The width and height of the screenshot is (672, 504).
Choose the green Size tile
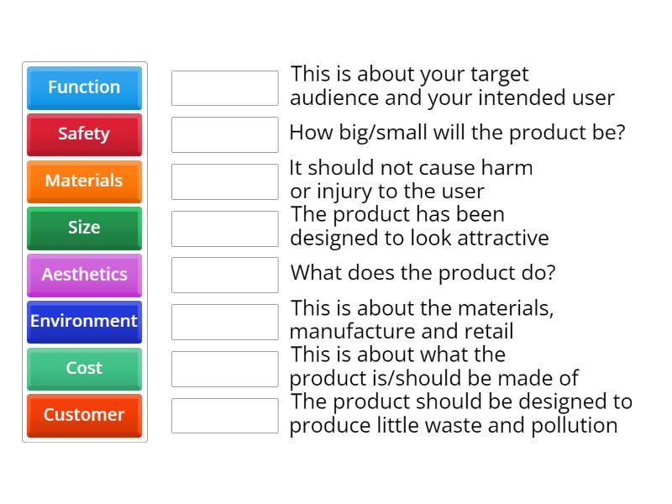[x=84, y=228]
